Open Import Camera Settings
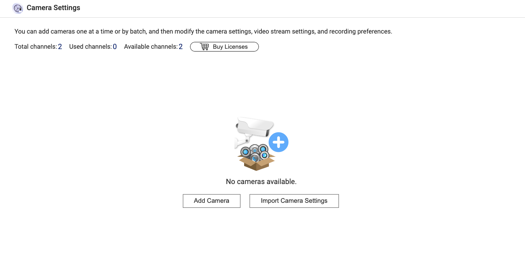The width and height of the screenshot is (525, 258). (294, 201)
